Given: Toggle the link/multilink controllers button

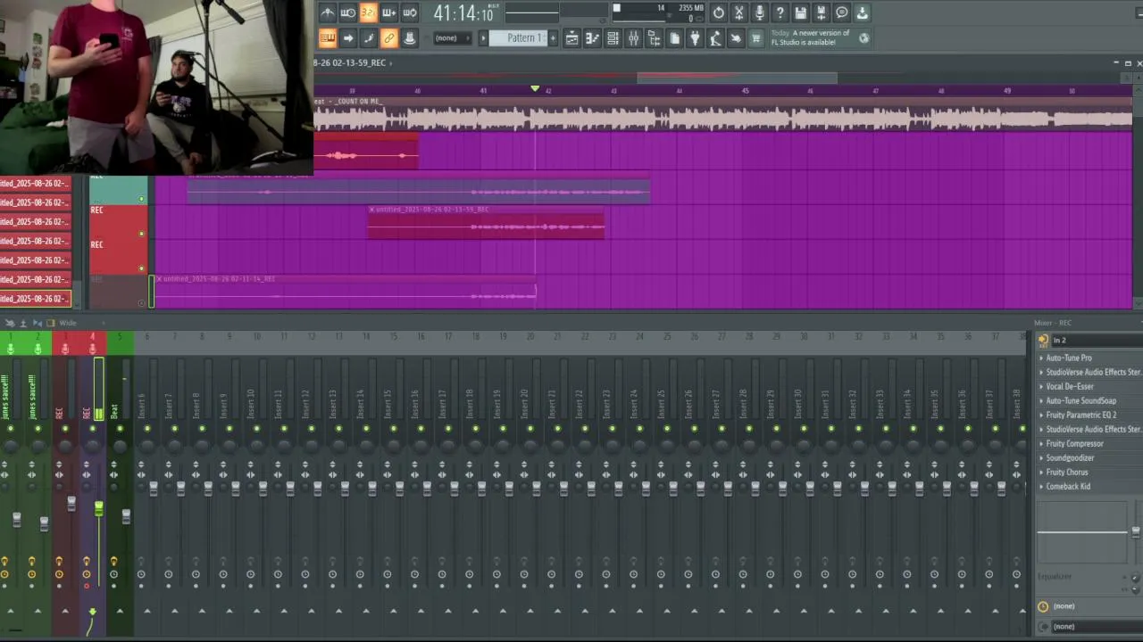Looking at the screenshot, I should (388, 38).
